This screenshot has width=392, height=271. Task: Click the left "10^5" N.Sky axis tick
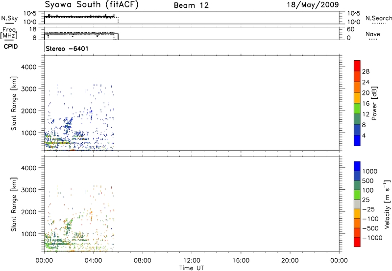pyautogui.click(x=30, y=13)
